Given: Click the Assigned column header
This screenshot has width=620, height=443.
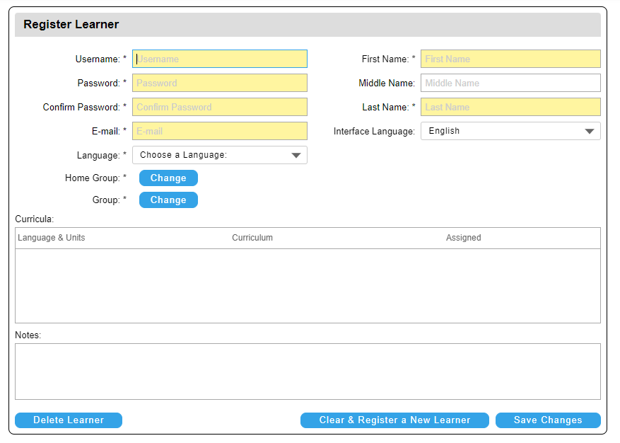Looking at the screenshot, I should coord(463,238).
